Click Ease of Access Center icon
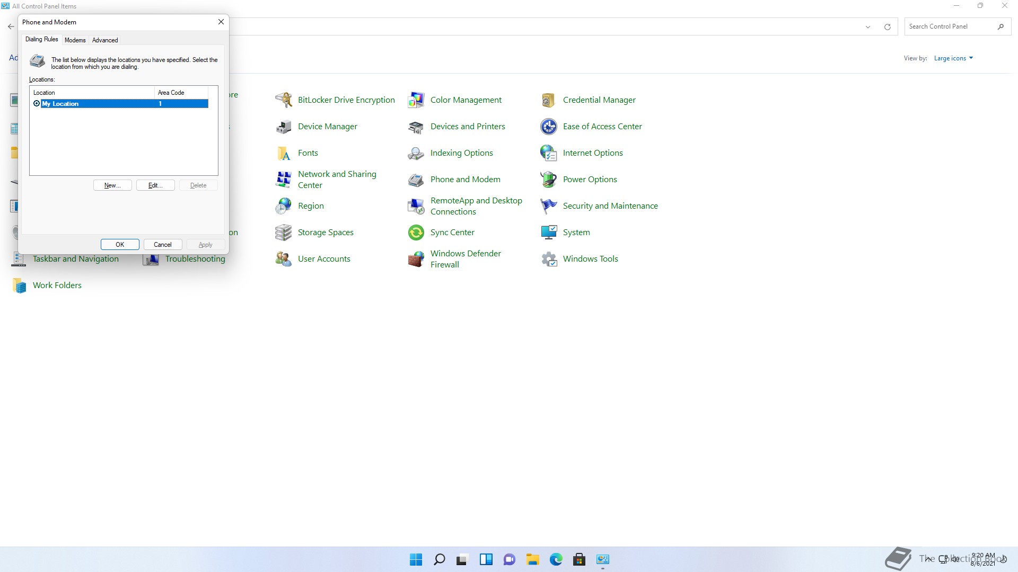Screen dimensions: 1018x572 [549, 126]
